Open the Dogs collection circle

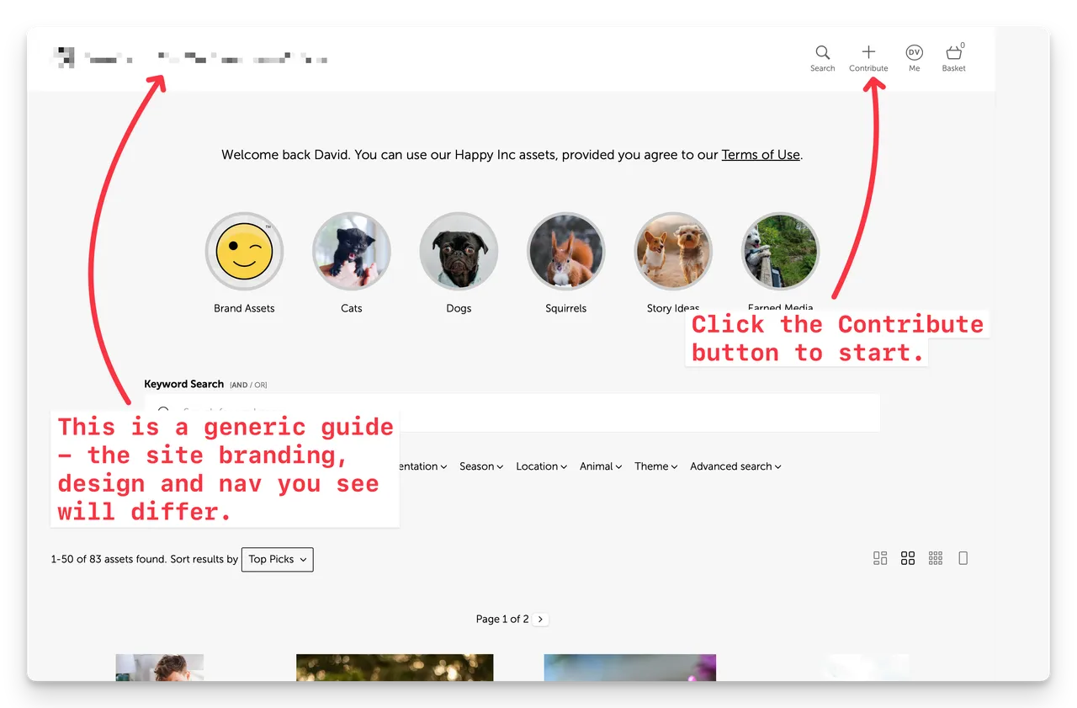pos(459,251)
